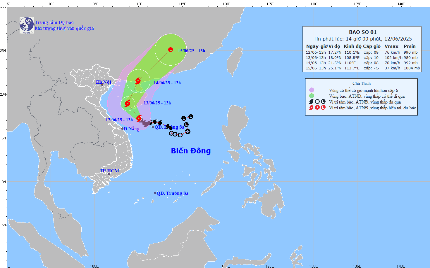Click the red L low-pressure marker for 15/06/25
The width and height of the screenshot is (430, 268).
coord(171,50)
